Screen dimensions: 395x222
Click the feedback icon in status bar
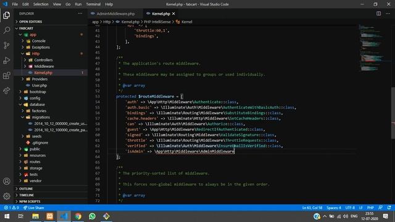[380, 208]
